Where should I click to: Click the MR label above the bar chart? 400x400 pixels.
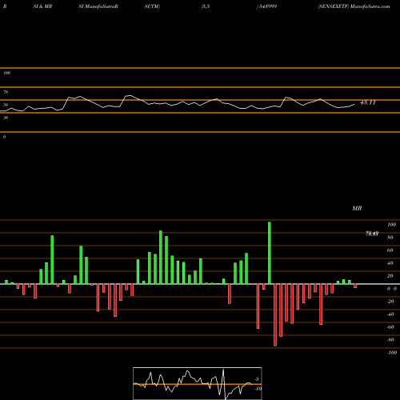click(x=357, y=208)
